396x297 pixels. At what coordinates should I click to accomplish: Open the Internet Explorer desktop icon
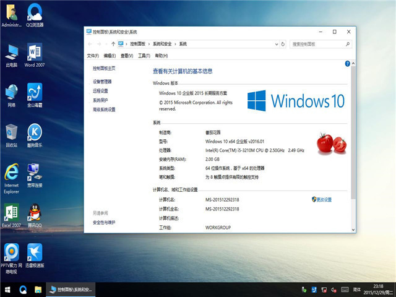pyautogui.click(x=11, y=173)
